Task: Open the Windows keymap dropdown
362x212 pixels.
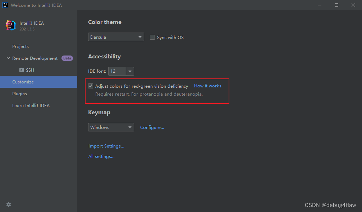Action: coord(111,127)
